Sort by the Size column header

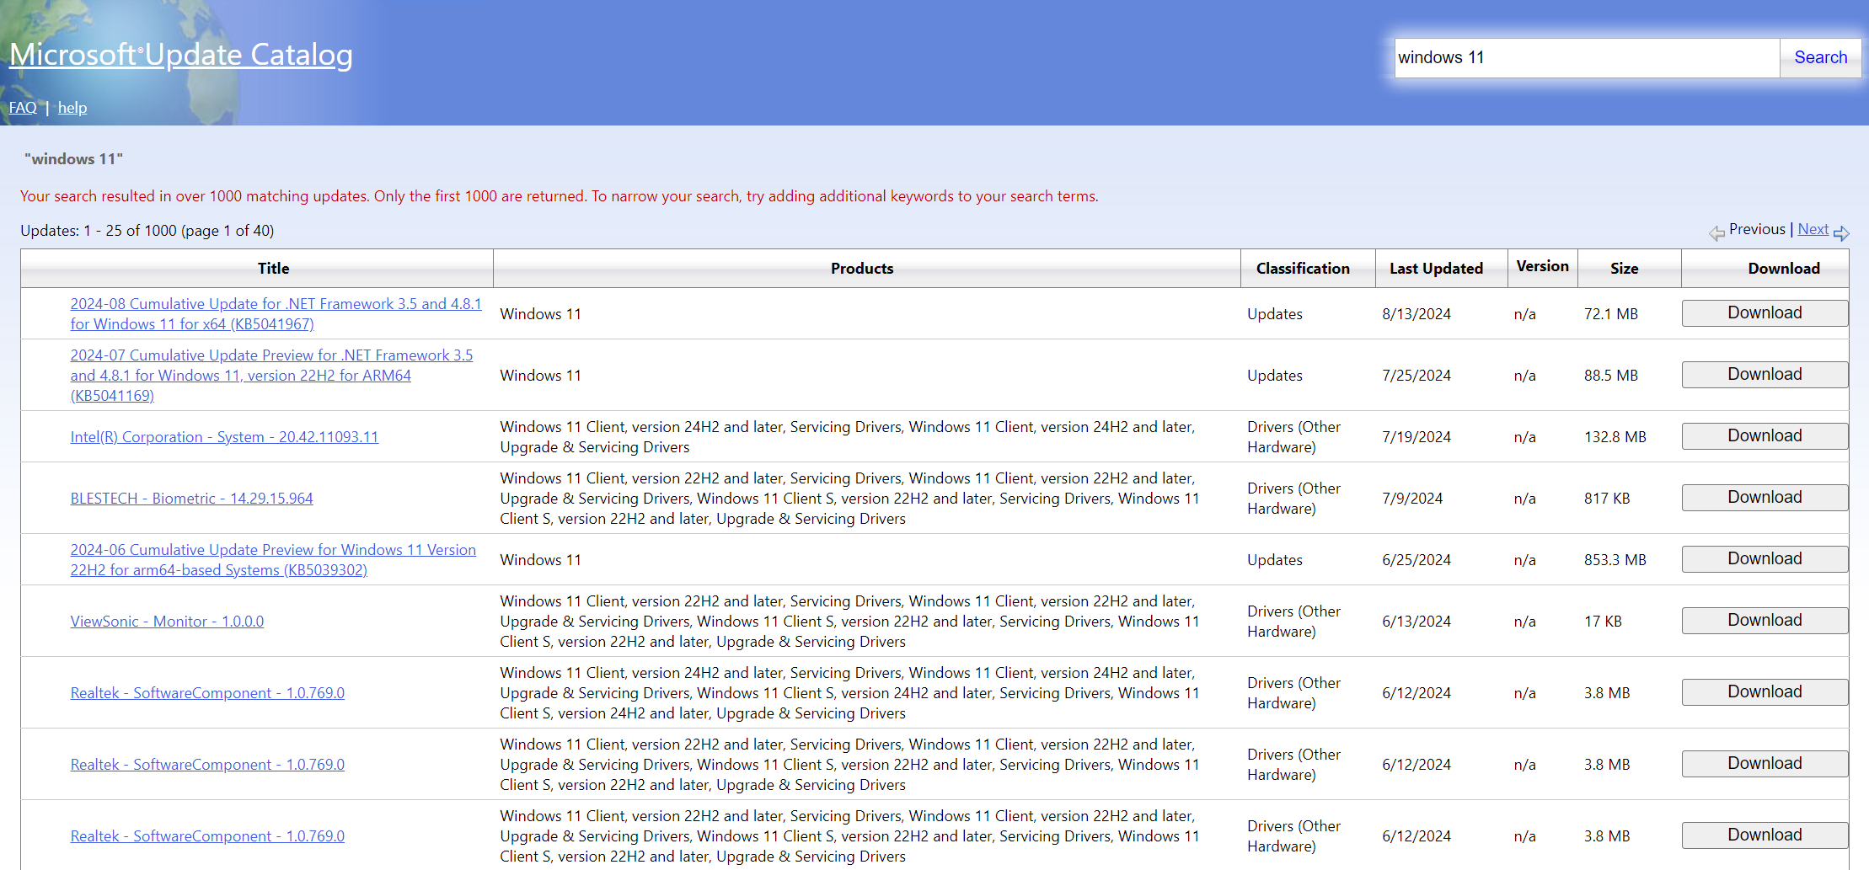pos(1624,269)
